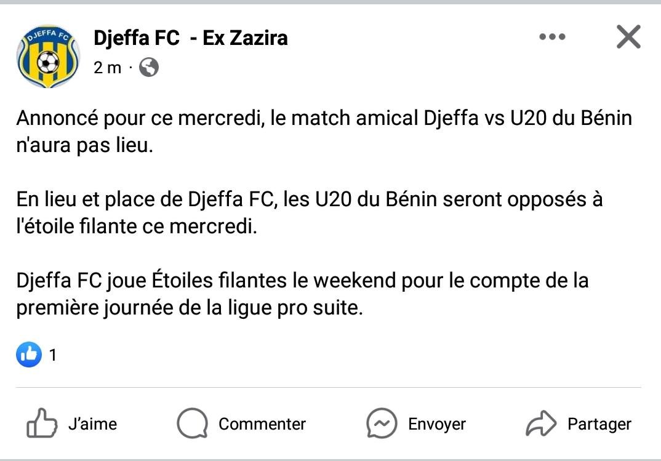661x461 pixels.
Task: Open the Djeffa FC profile picture
Action: coord(48,57)
